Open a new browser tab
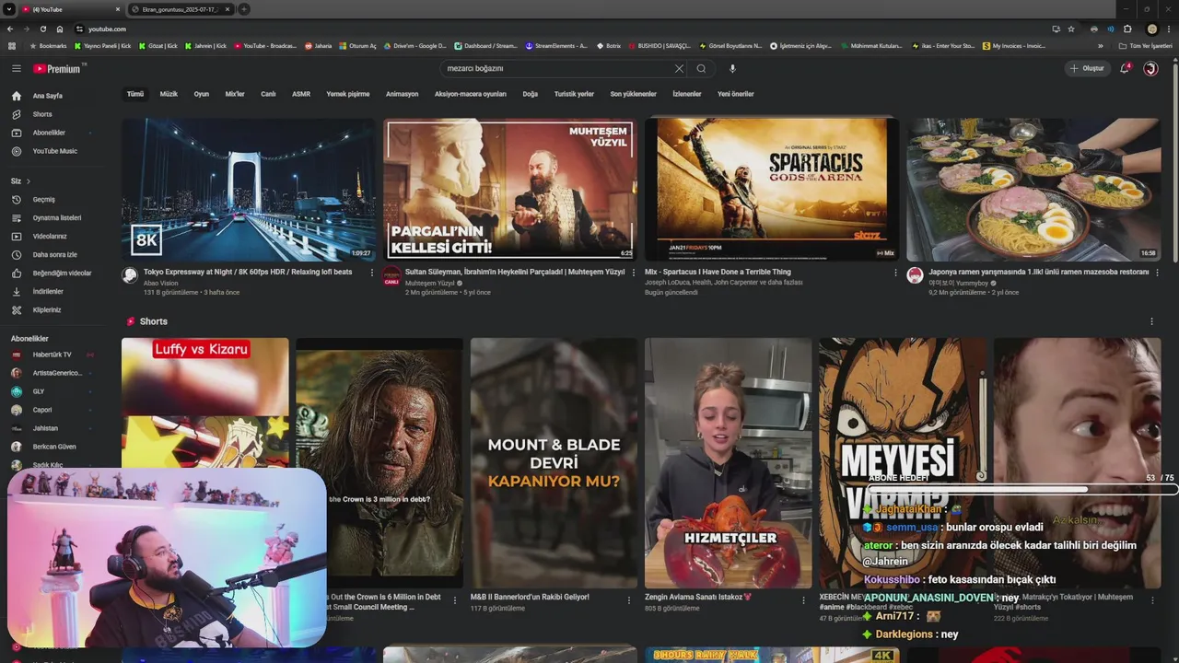Screen dimensions: 1179x663 [x=244, y=9]
